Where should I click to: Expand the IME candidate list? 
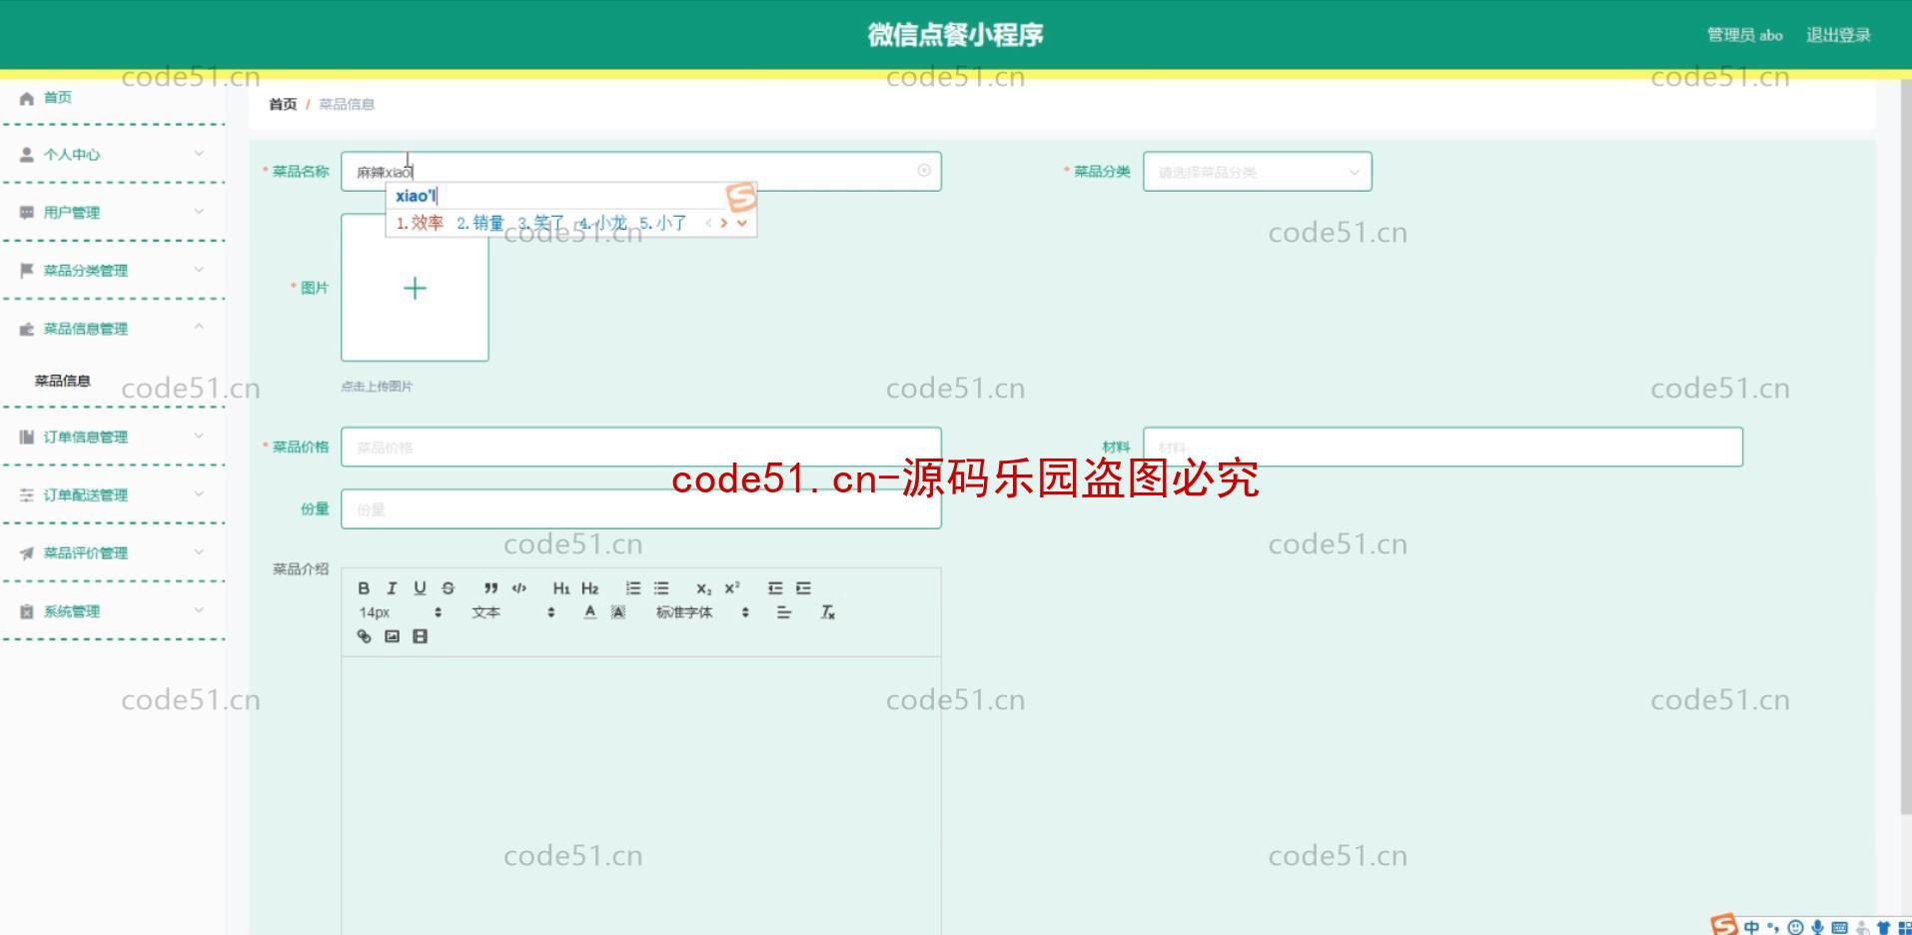pyautogui.click(x=742, y=223)
